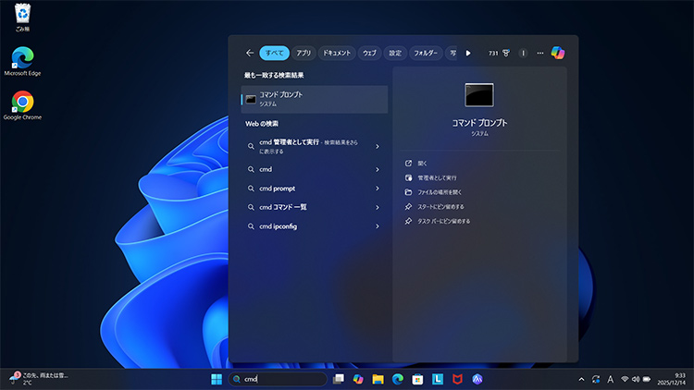Switch to the ドキュメント filter tab

click(x=337, y=53)
